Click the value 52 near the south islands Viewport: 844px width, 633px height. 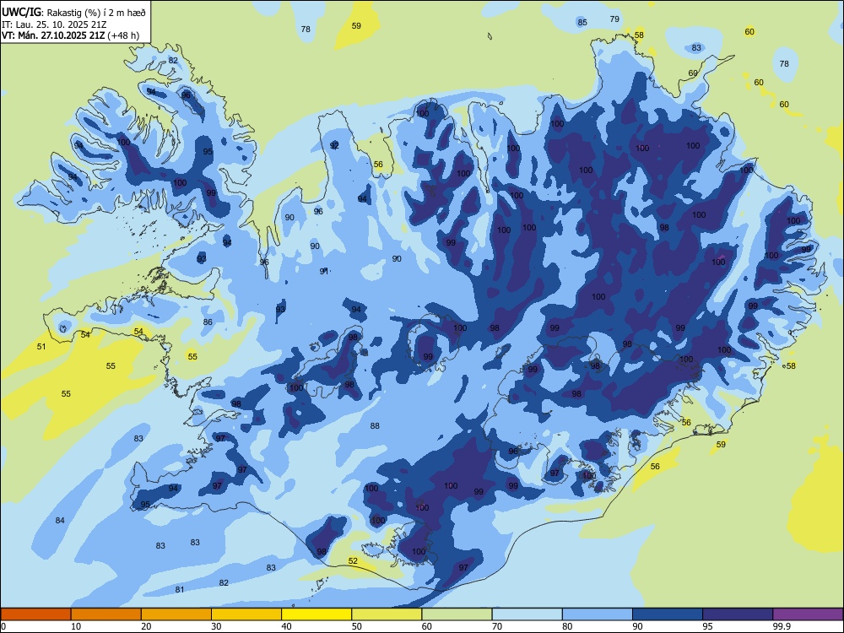point(353,561)
